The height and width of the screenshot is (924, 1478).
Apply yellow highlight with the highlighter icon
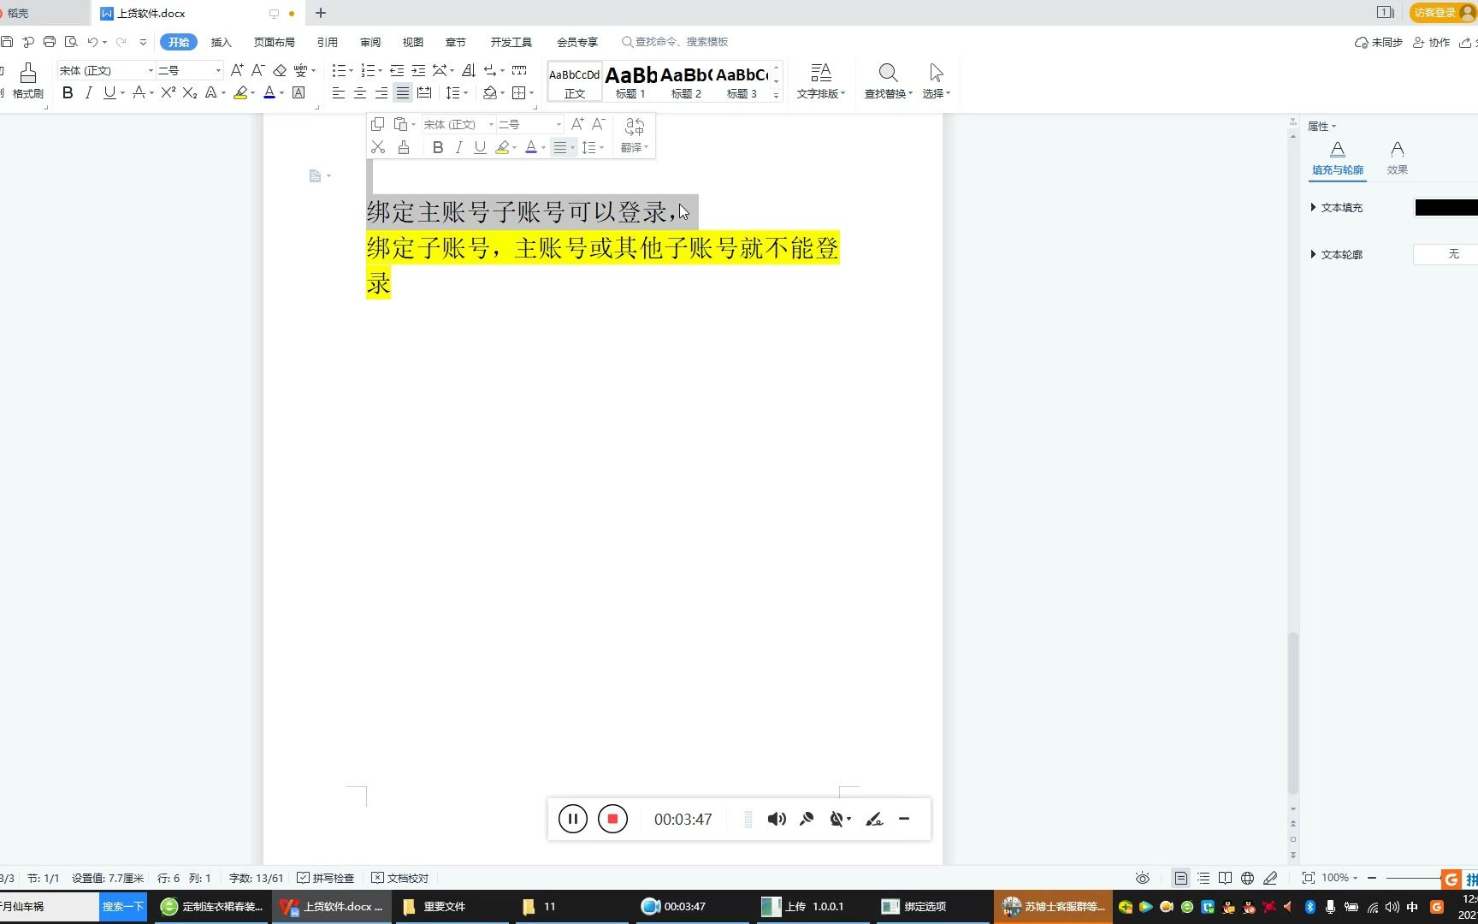tap(240, 92)
